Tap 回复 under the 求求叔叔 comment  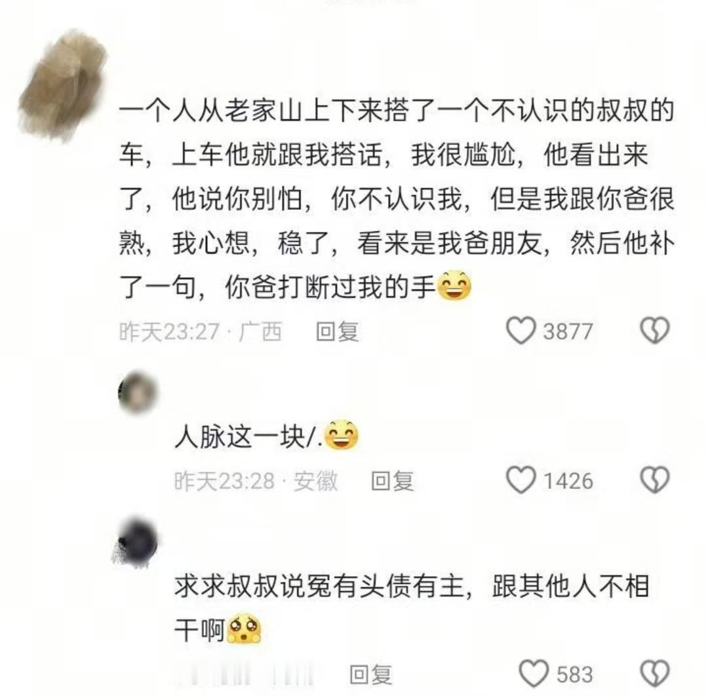point(370,675)
